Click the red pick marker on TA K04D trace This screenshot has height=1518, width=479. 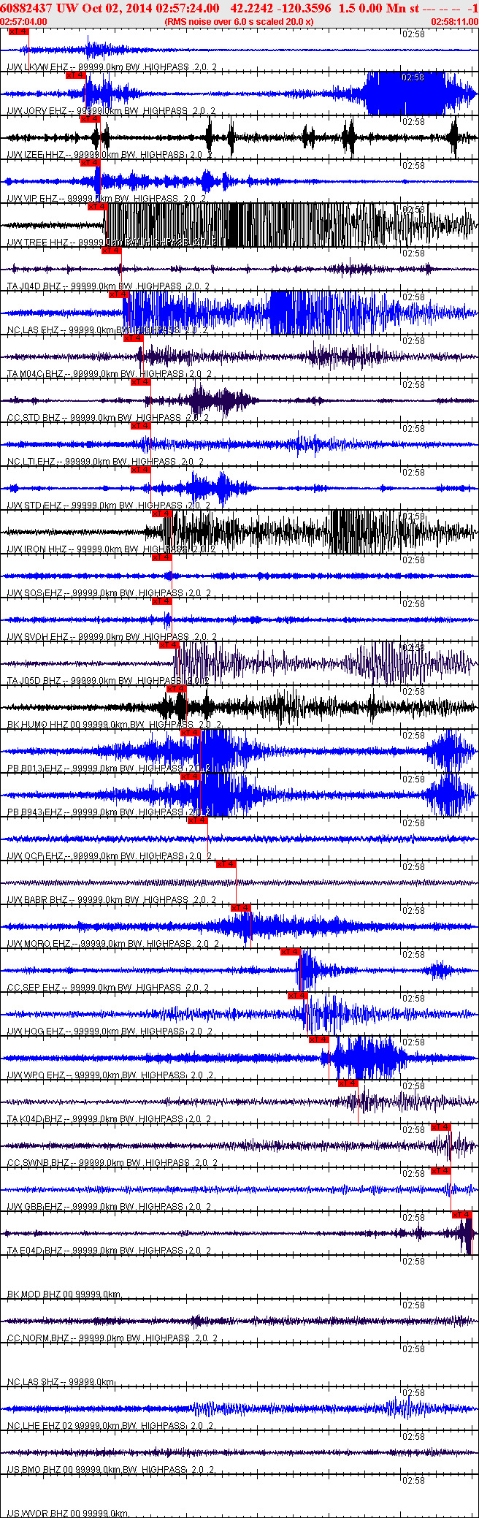click(x=348, y=1083)
